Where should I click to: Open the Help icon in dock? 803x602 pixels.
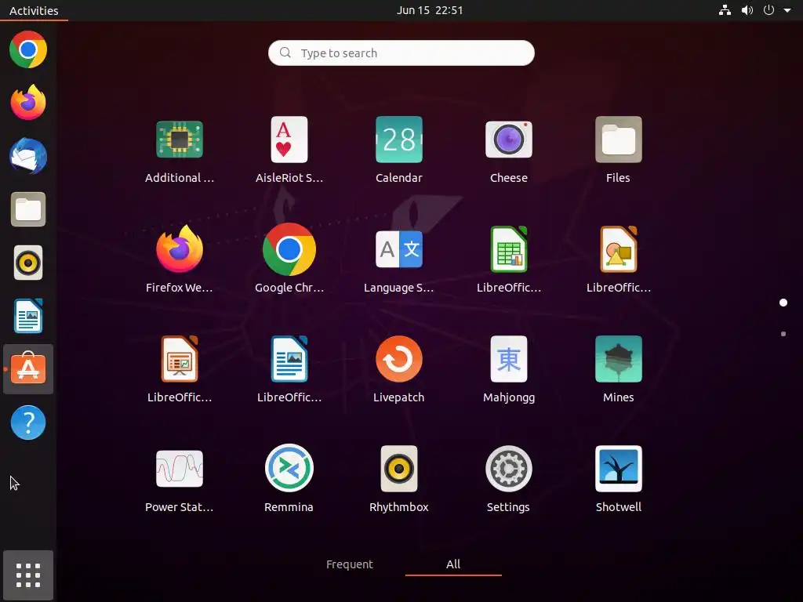(28, 422)
